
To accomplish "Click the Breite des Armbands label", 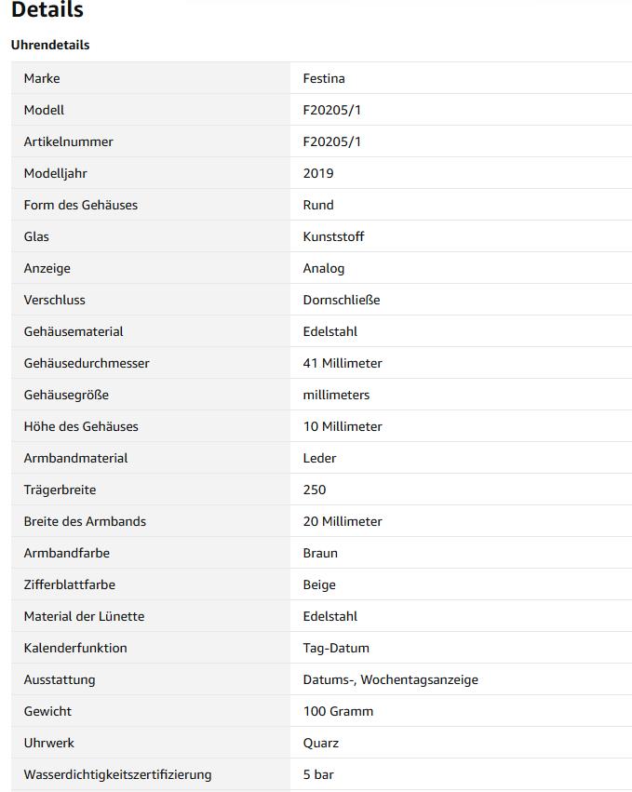I will pyautogui.click(x=85, y=521).
